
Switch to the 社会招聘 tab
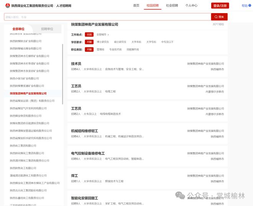[x=172, y=5]
